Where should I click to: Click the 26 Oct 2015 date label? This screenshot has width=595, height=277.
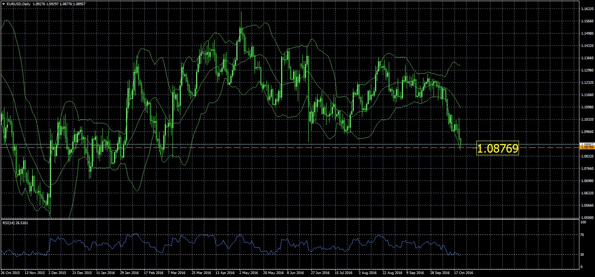click(10, 273)
